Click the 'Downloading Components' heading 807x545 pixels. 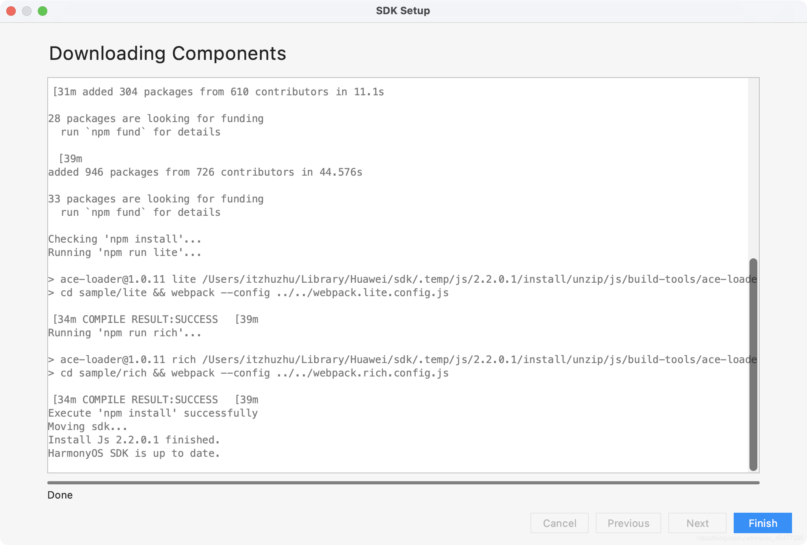[167, 53]
